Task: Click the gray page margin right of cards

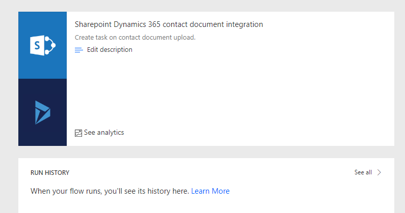Action: coord(399,102)
